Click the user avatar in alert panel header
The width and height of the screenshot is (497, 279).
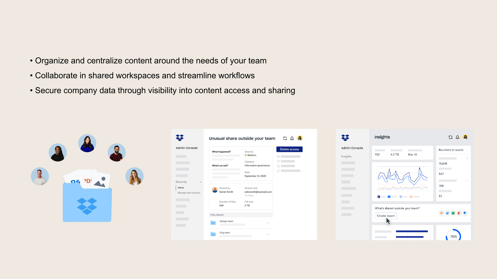pos(300,138)
